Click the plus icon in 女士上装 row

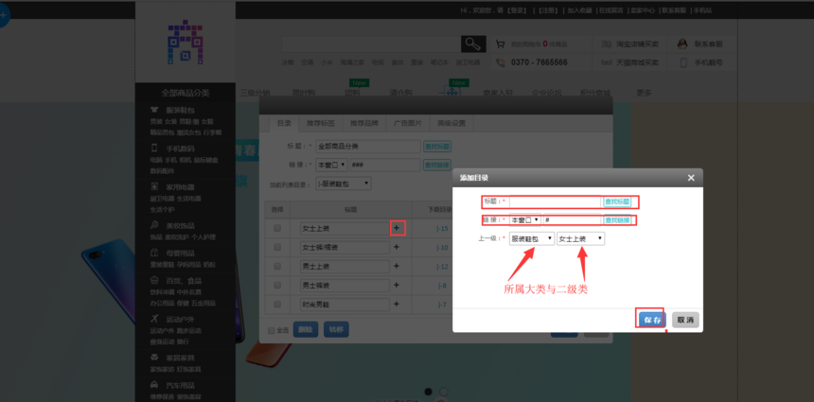click(x=397, y=228)
